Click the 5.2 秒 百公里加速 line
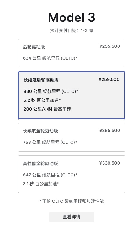The image size is (138, 232). pyautogui.click(x=42, y=100)
